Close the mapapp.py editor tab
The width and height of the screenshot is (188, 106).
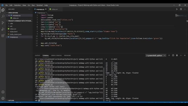pos(46,9)
